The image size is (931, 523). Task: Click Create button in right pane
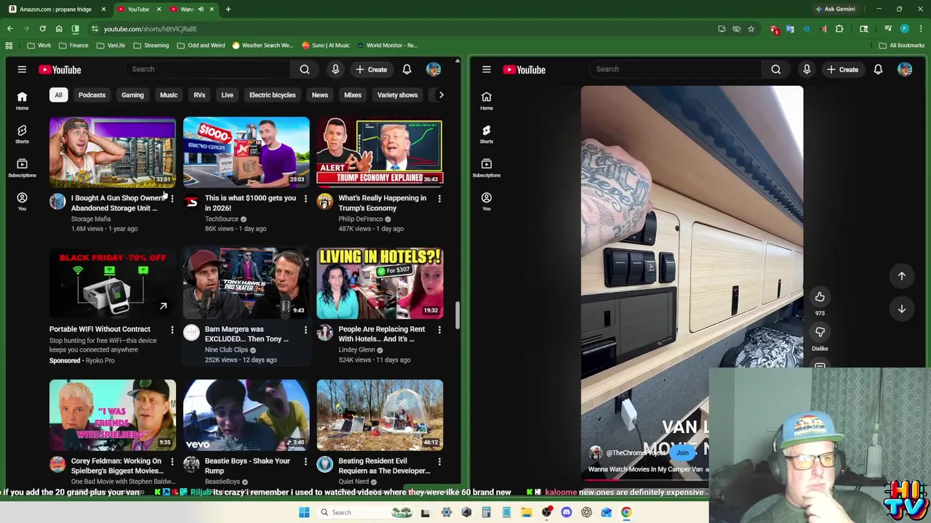(x=842, y=70)
